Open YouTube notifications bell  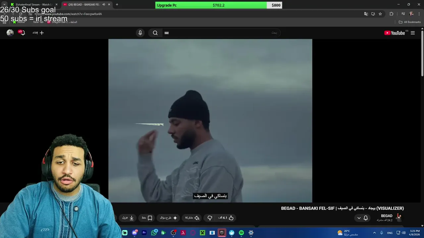pos(22,32)
